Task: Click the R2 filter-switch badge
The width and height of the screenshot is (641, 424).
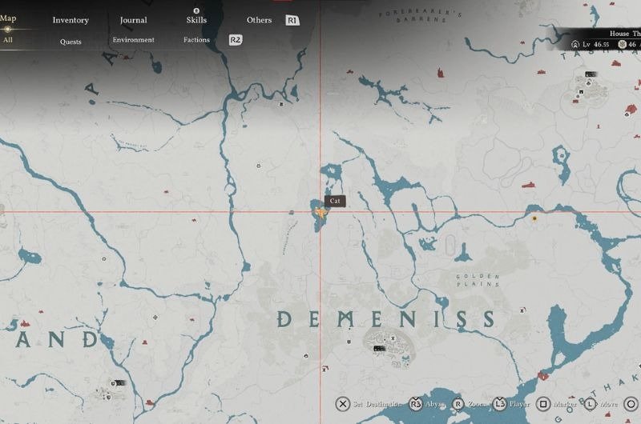Action: click(236, 40)
